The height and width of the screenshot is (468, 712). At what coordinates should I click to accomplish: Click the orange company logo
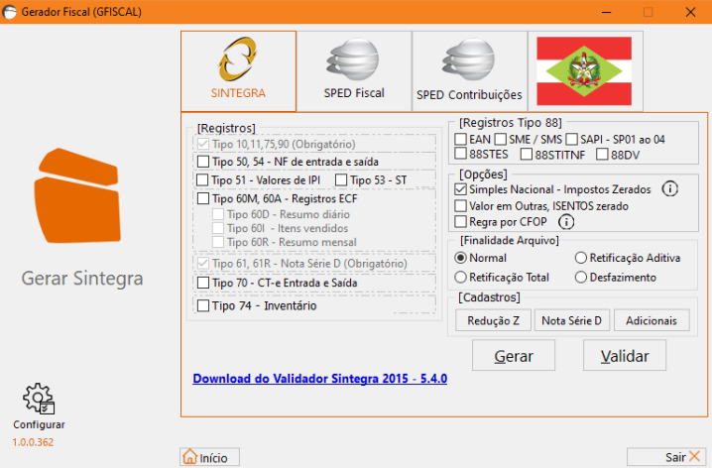click(x=77, y=195)
